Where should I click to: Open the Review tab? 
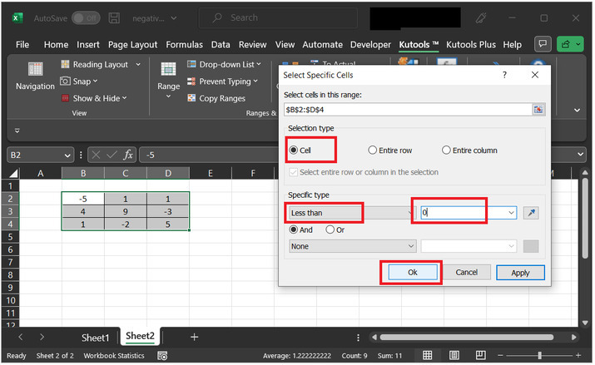(x=252, y=45)
